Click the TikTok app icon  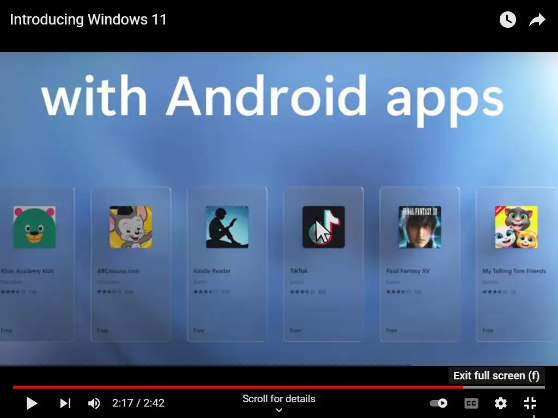tap(324, 227)
